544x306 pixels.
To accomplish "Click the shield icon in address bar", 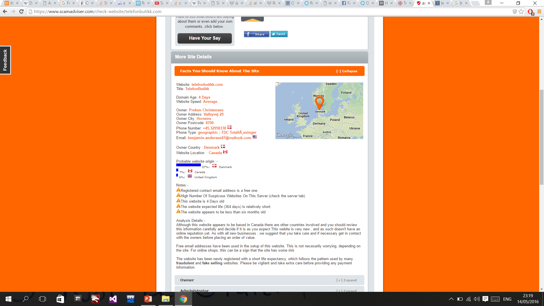I will tap(515, 12).
